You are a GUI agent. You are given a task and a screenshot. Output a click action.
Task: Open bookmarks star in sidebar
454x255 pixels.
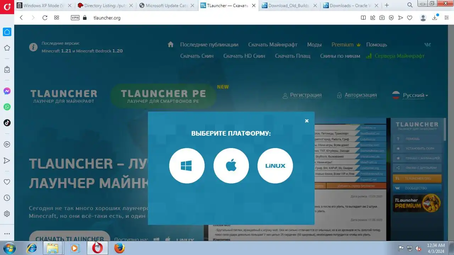point(7,48)
